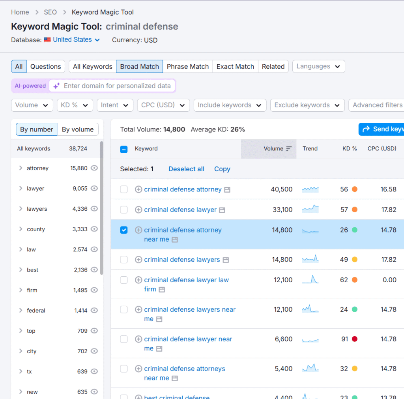Click plus icon beside criminal defense lawyer
This screenshot has width=404, height=399.
point(138,210)
